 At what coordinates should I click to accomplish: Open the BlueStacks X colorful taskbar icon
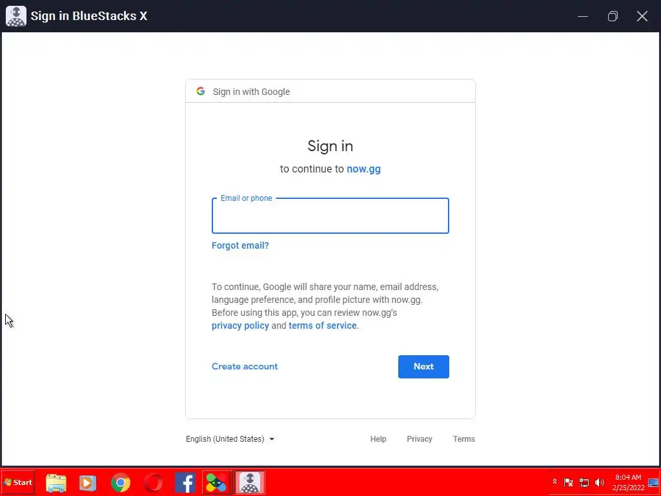click(x=216, y=483)
